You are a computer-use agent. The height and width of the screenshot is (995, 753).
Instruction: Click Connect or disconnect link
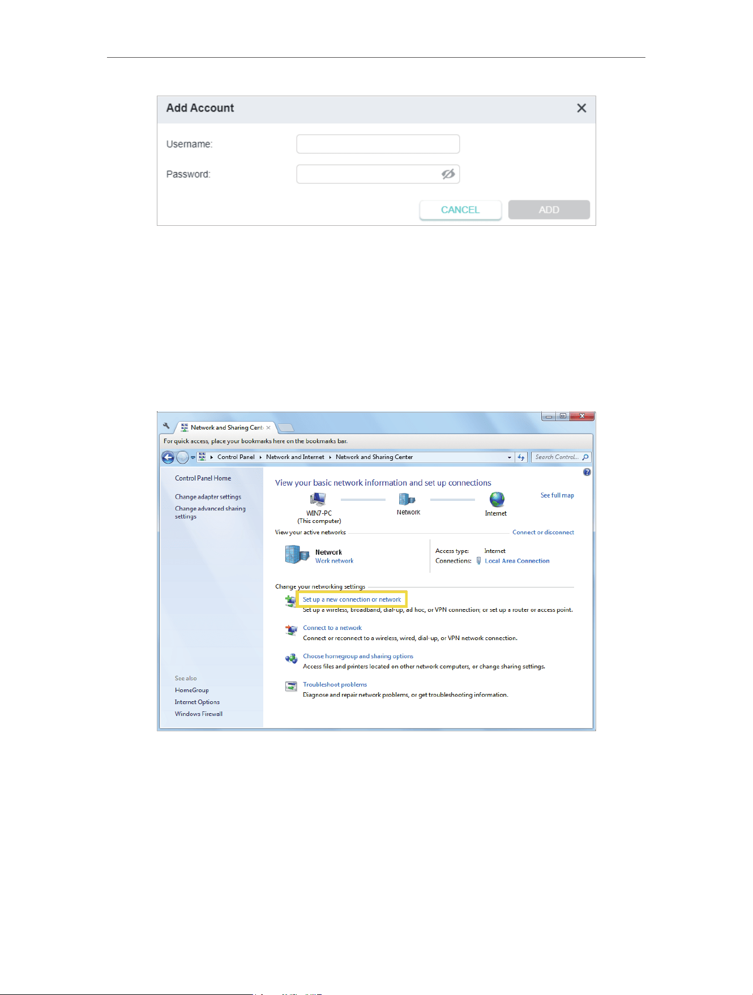[543, 533]
